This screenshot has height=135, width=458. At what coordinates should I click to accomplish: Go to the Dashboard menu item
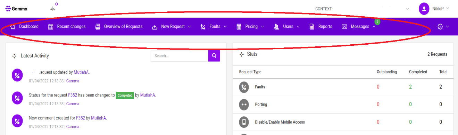(x=29, y=27)
